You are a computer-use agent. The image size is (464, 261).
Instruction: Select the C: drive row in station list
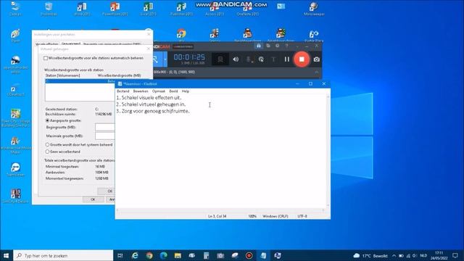pos(80,80)
